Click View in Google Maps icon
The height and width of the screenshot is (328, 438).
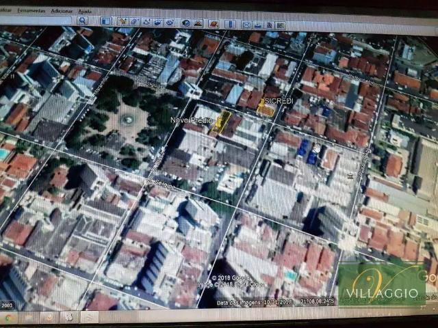pos(281,26)
